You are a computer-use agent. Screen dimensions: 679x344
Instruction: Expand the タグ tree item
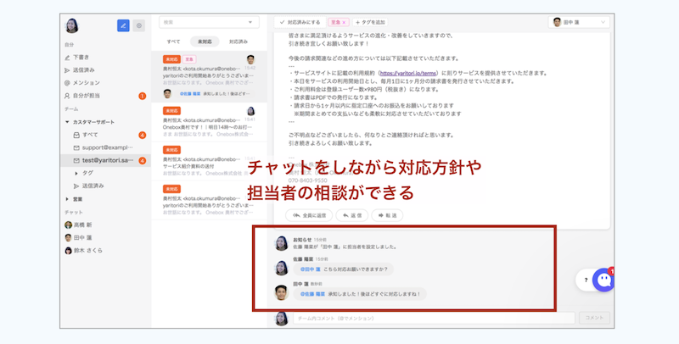click(x=77, y=172)
